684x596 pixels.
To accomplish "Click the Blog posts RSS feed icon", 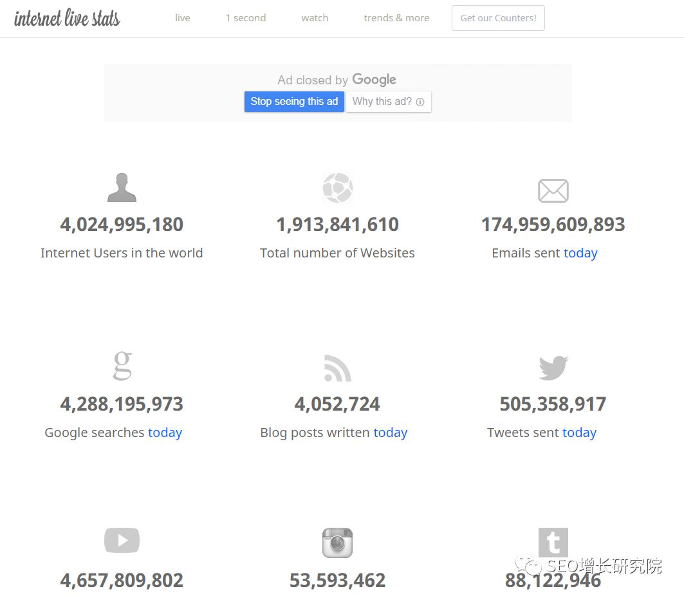I will click(x=338, y=368).
